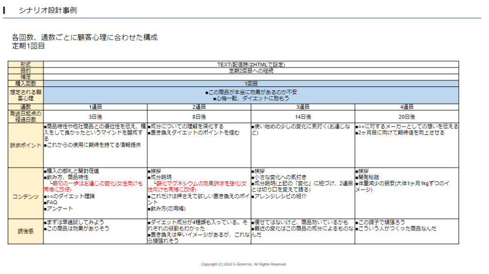Click the 読後感 row header
489x274 pixels.
point(25,232)
